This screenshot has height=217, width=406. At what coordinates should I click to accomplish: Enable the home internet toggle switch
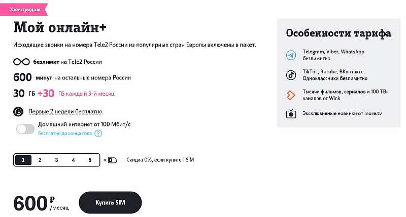pyautogui.click(x=25, y=129)
